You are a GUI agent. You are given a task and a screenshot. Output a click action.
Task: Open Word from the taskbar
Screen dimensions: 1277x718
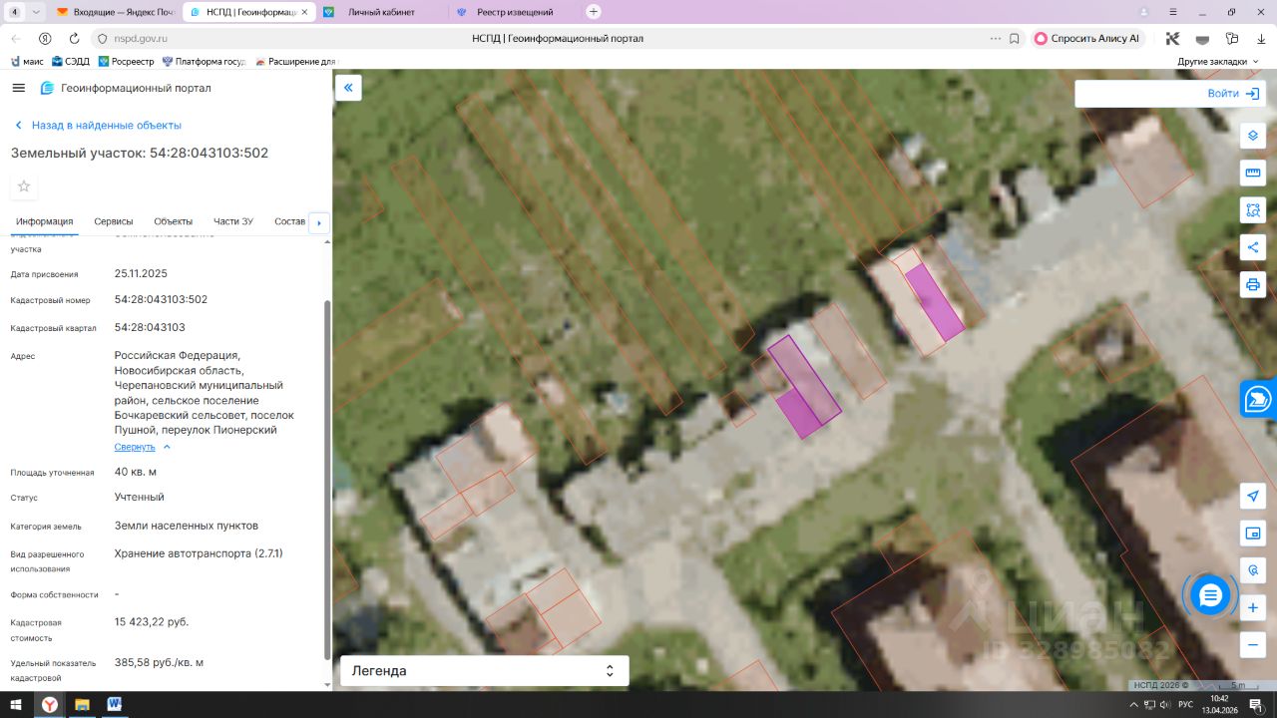pos(114,705)
